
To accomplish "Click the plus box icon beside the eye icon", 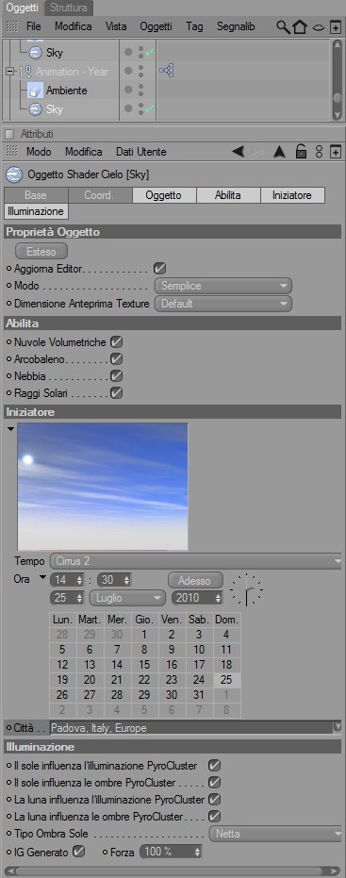I will point(336,26).
